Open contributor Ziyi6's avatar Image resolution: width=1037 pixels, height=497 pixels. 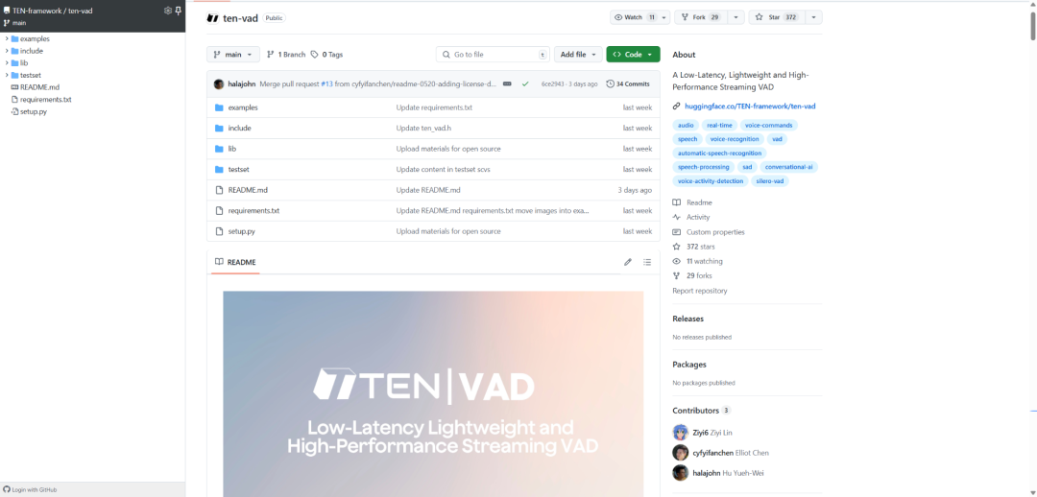pyautogui.click(x=680, y=433)
